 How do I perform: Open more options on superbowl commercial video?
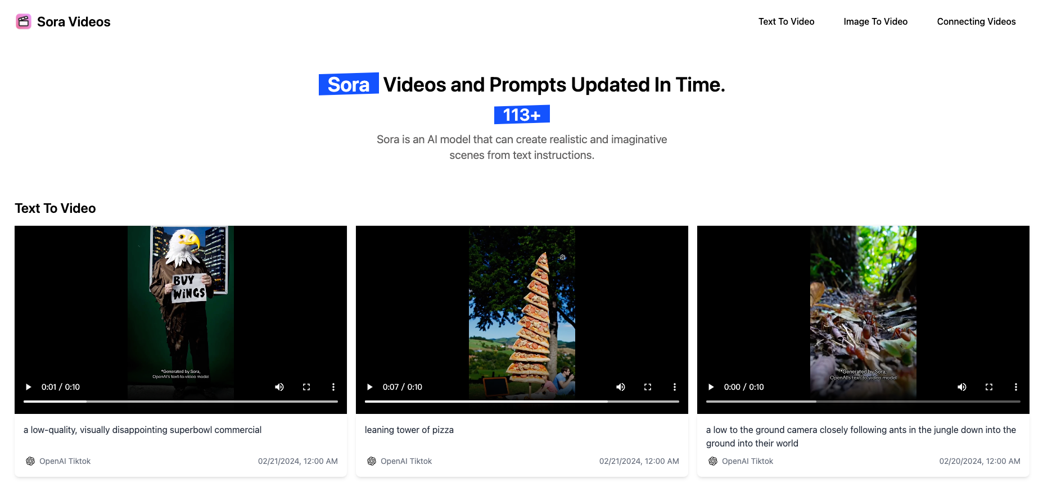pyautogui.click(x=333, y=387)
